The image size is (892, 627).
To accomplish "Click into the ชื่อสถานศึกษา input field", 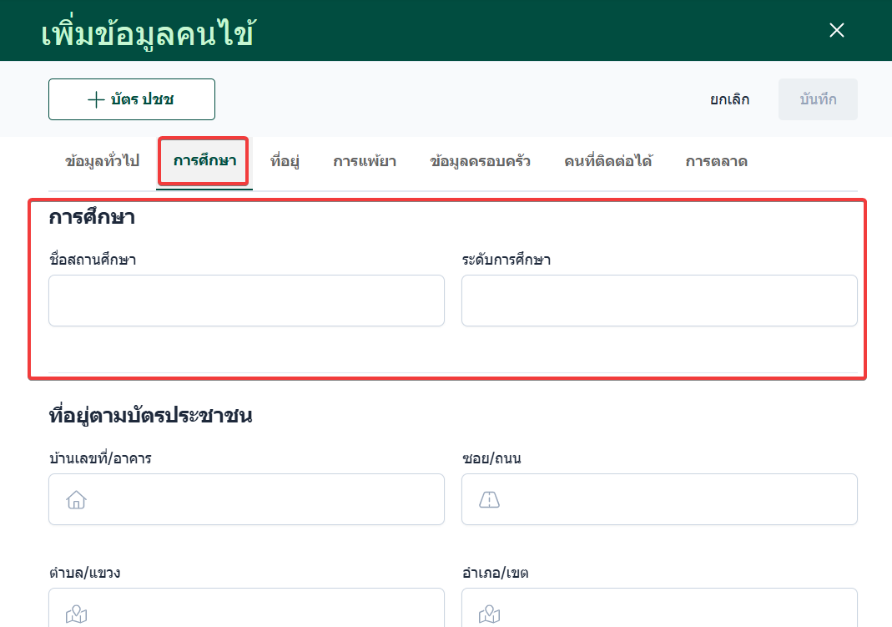I will pyautogui.click(x=246, y=301).
